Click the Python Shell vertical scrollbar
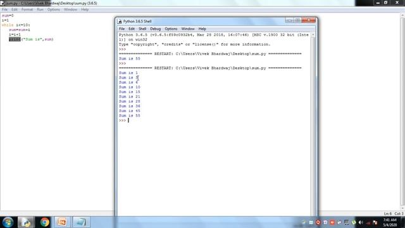The image size is (405, 228). 313,124
